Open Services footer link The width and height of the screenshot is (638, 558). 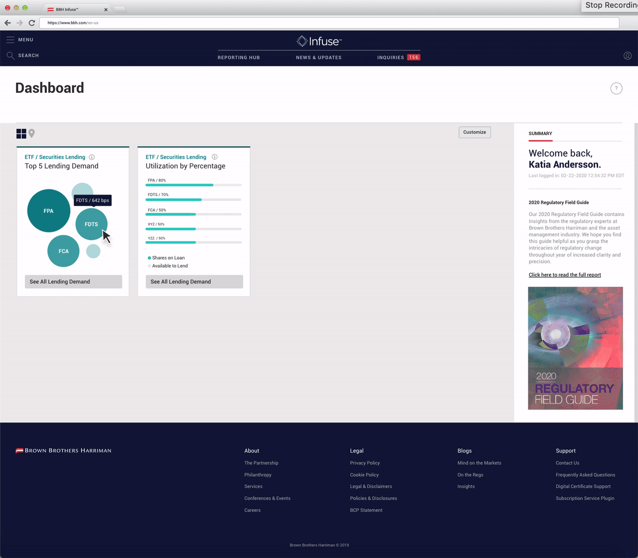click(253, 486)
